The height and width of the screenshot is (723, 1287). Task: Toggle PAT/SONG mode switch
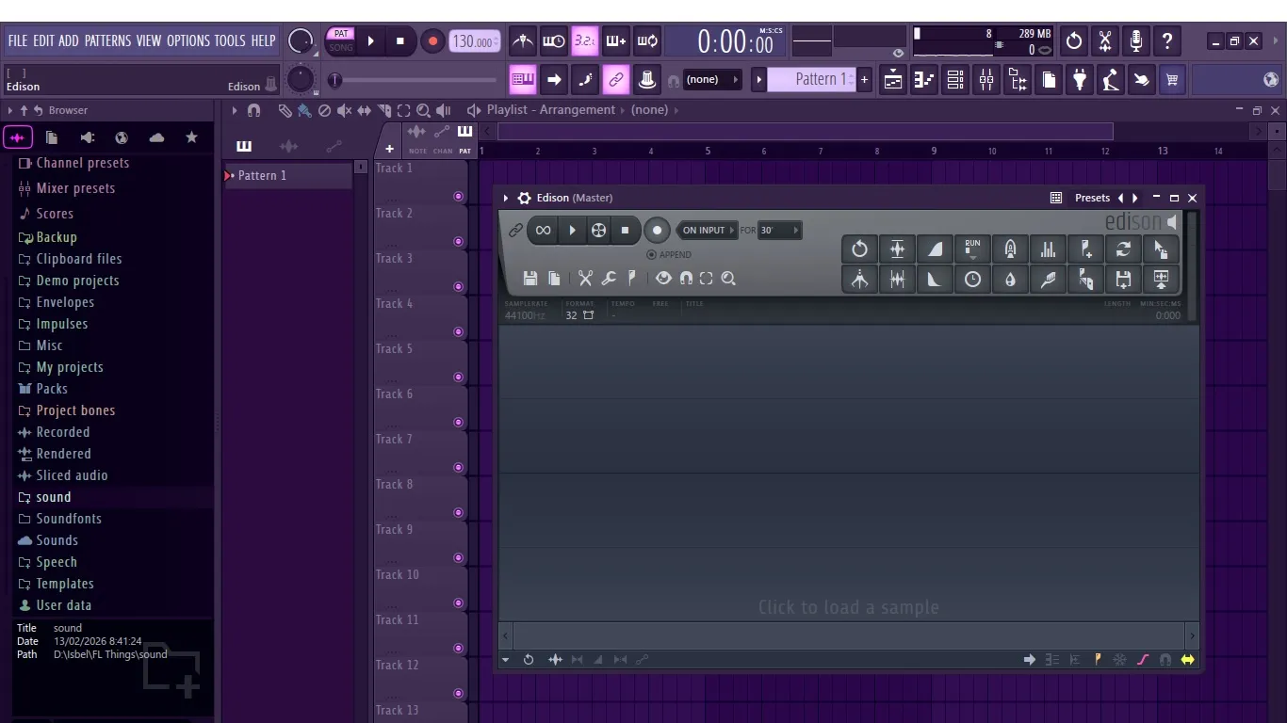tap(341, 40)
